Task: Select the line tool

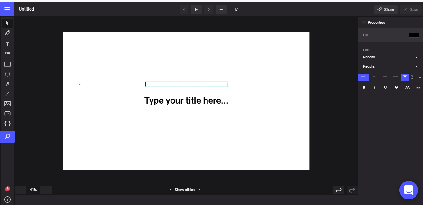Action: [x=7, y=94]
